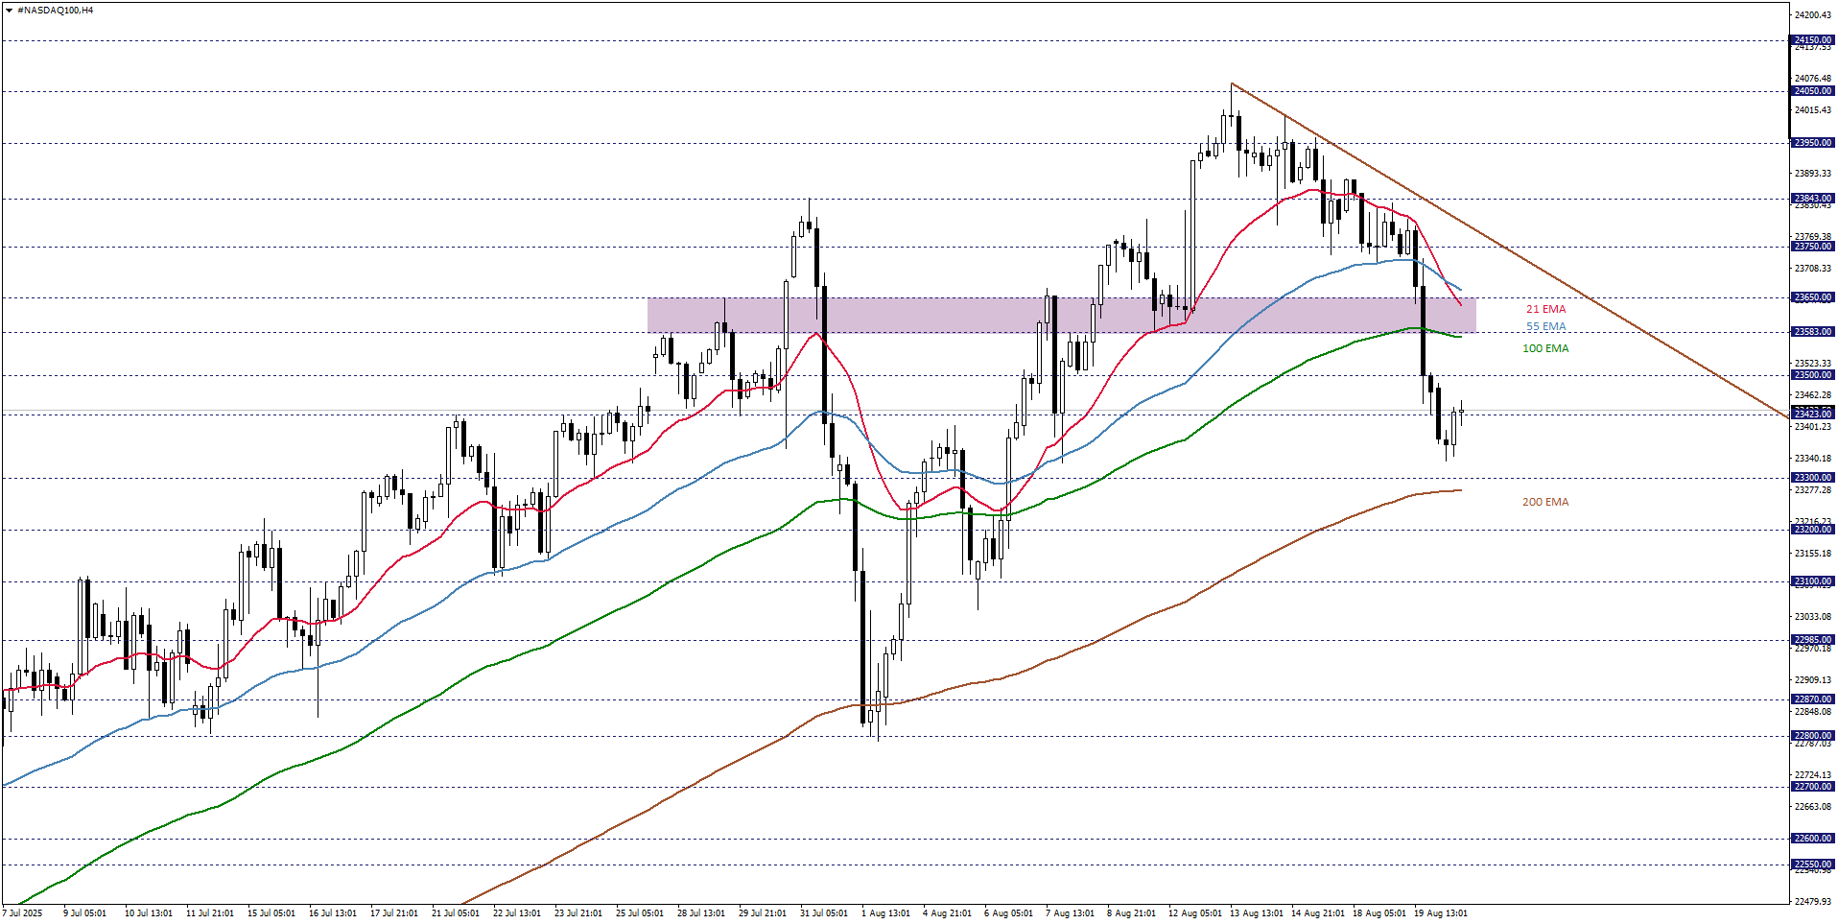Click the 22985.00 level price tag
The image size is (1838, 924).
tap(1812, 640)
